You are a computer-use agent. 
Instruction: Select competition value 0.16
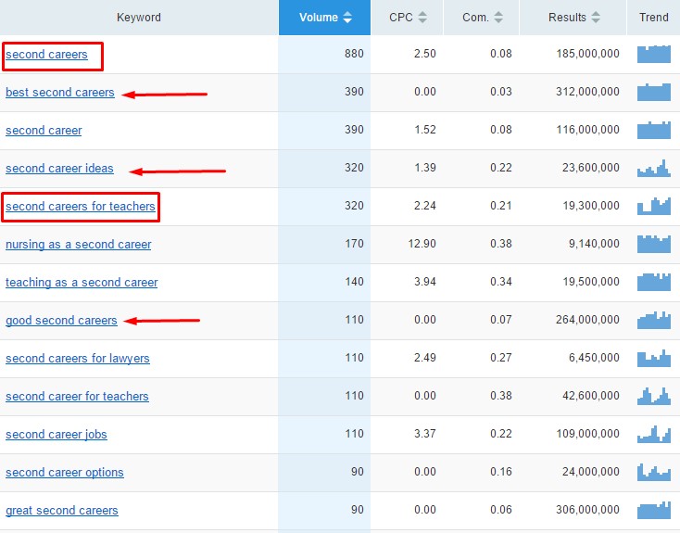(501, 472)
